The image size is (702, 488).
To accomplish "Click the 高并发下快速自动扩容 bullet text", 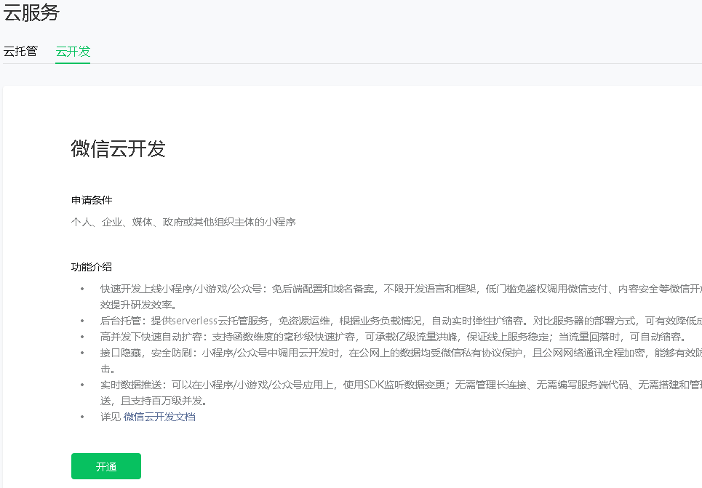I will click(393, 337).
